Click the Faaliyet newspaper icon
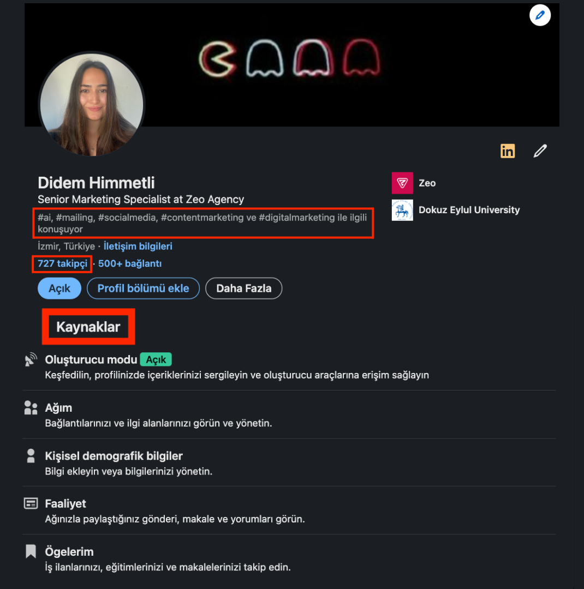584x589 pixels. 31,503
